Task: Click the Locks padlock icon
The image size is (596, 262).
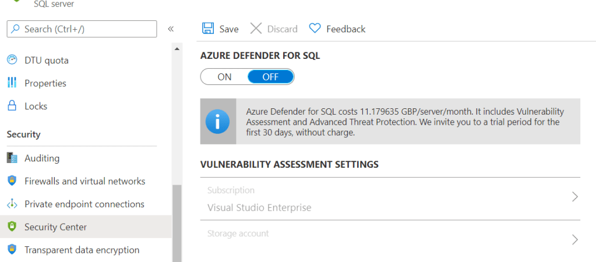Action: pyautogui.click(x=12, y=106)
